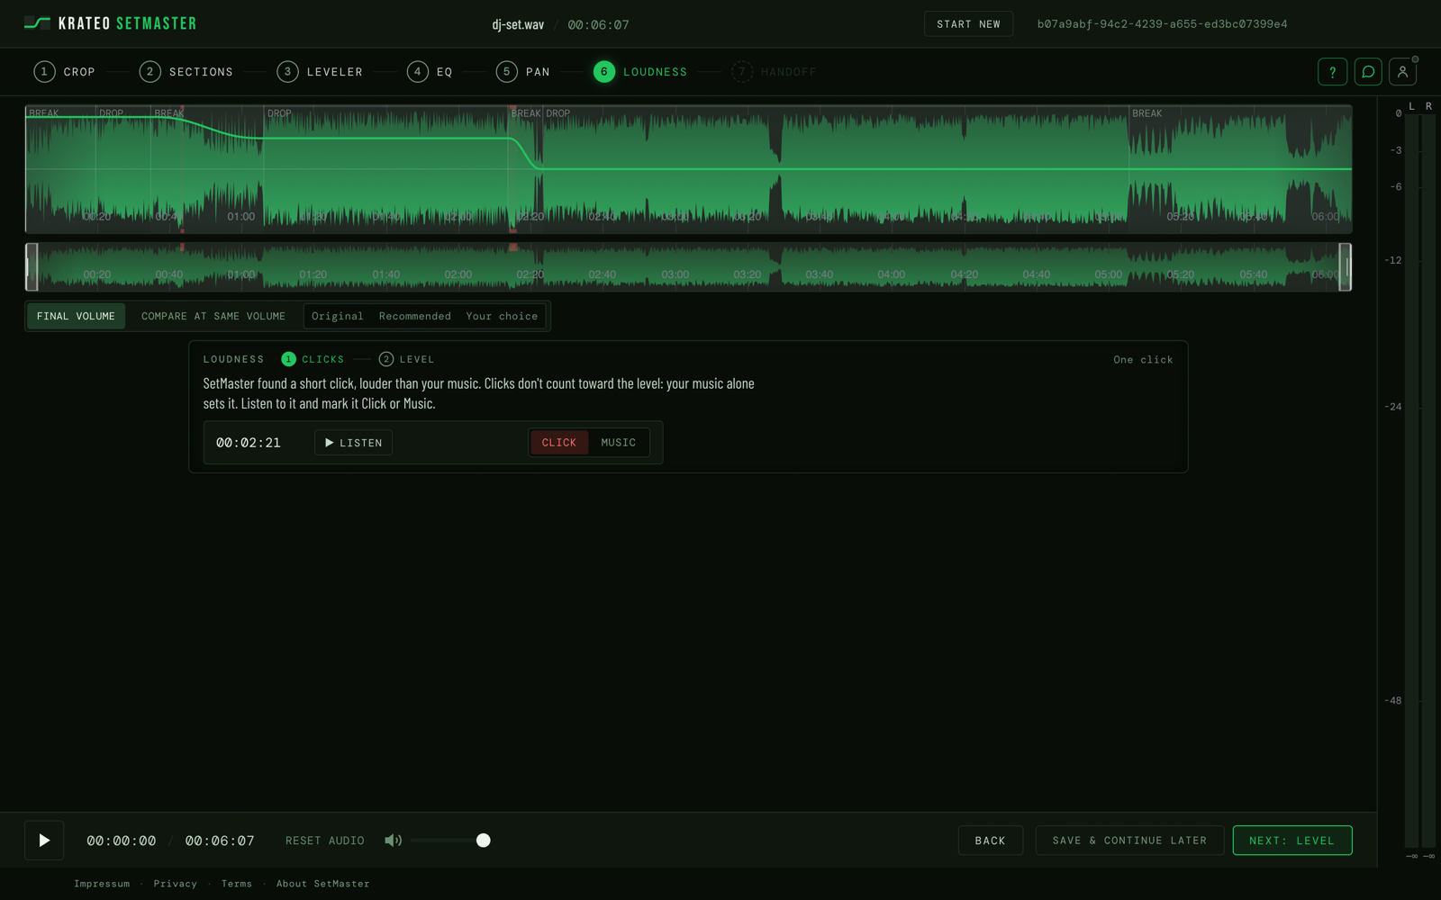Grab the left handle of overview waveform
1441x900 pixels.
(32, 266)
